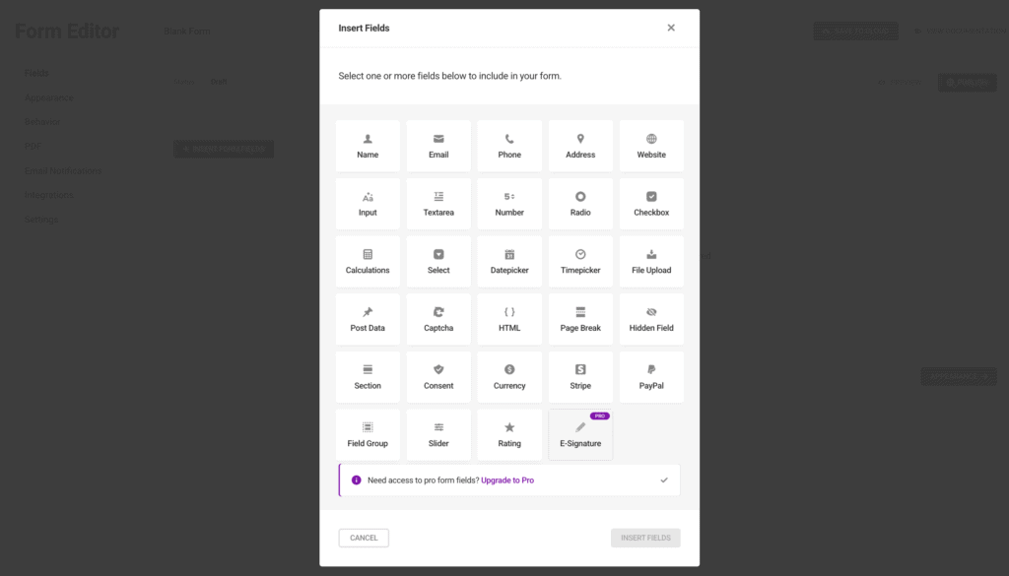The image size is (1009, 576).
Task: Select the Rating star field
Action: [509, 435]
